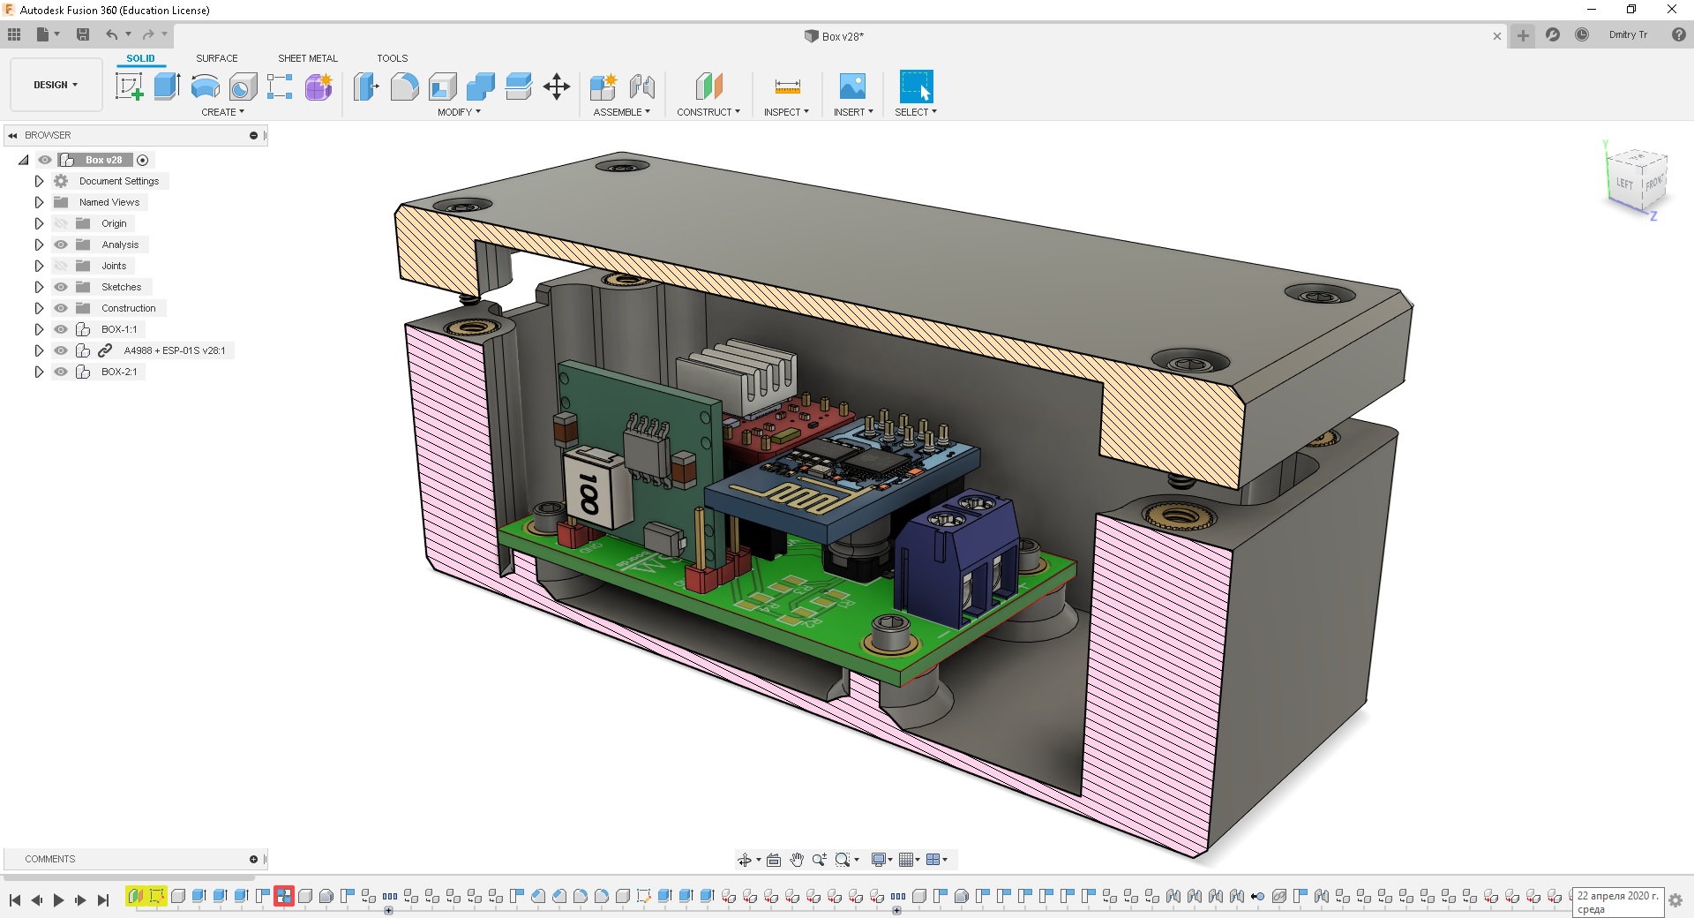
Task: Hide the A4988 + ESP-01S v28:1 component
Action: 61,350
